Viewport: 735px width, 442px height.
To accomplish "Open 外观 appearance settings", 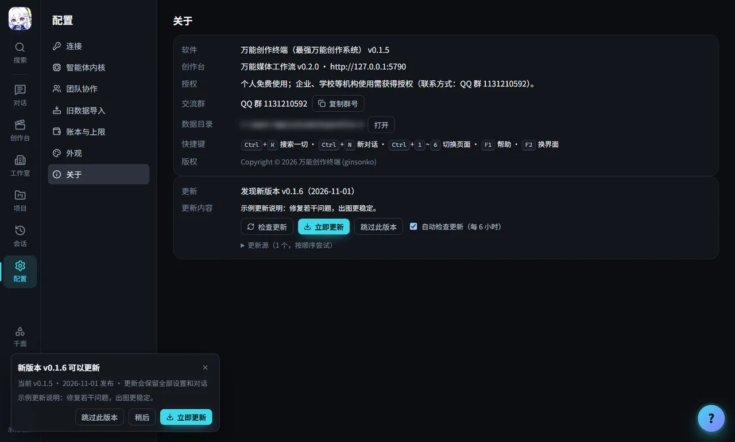I will tap(98, 153).
